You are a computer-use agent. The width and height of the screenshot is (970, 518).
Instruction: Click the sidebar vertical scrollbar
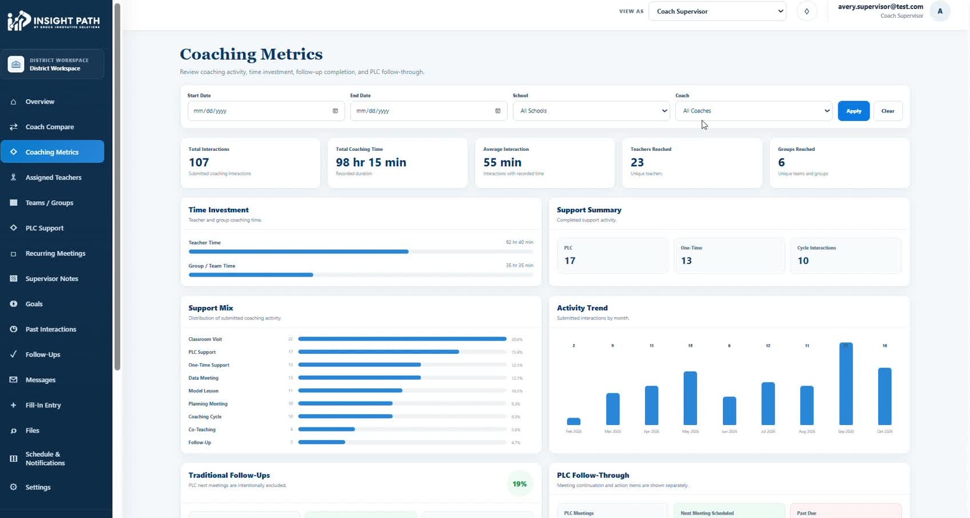pyautogui.click(x=117, y=186)
